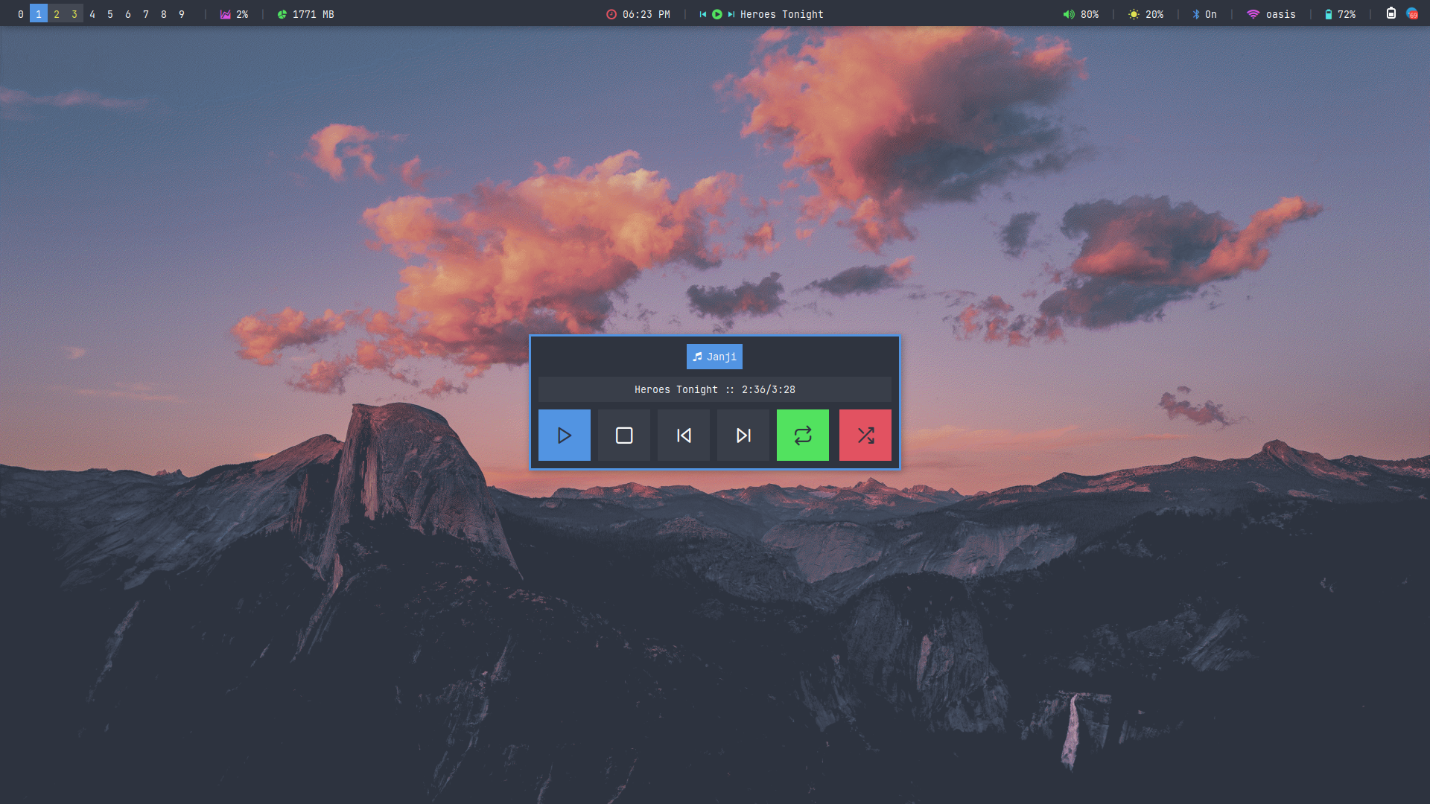Open the volume 80% indicator
The height and width of the screenshot is (804, 1430).
[x=1081, y=14]
